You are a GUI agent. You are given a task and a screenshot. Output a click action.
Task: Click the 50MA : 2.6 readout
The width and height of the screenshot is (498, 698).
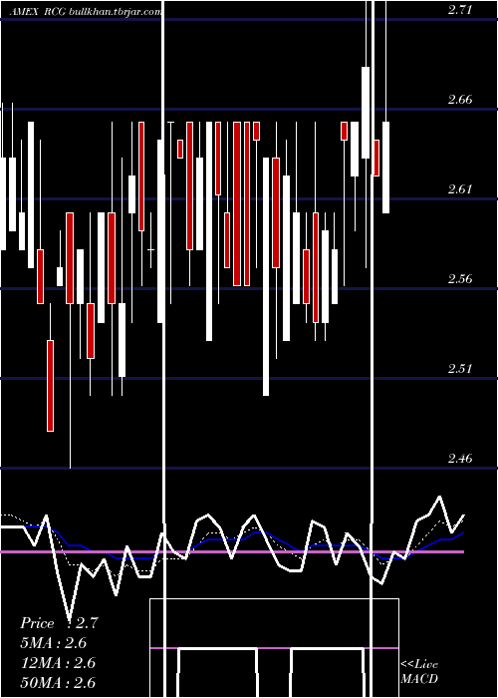[58, 682]
